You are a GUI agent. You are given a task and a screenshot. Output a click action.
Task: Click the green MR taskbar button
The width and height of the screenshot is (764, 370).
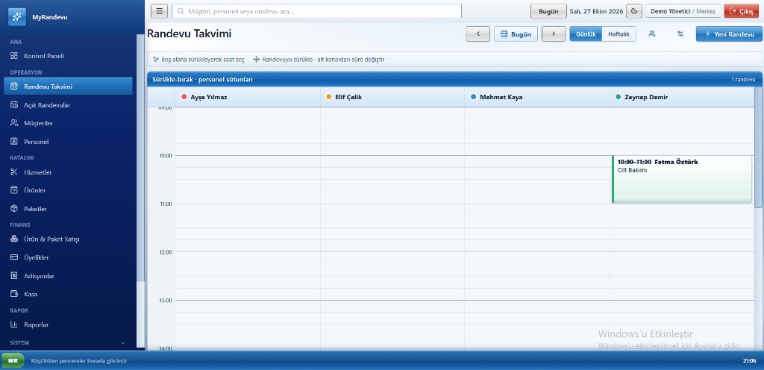13,361
